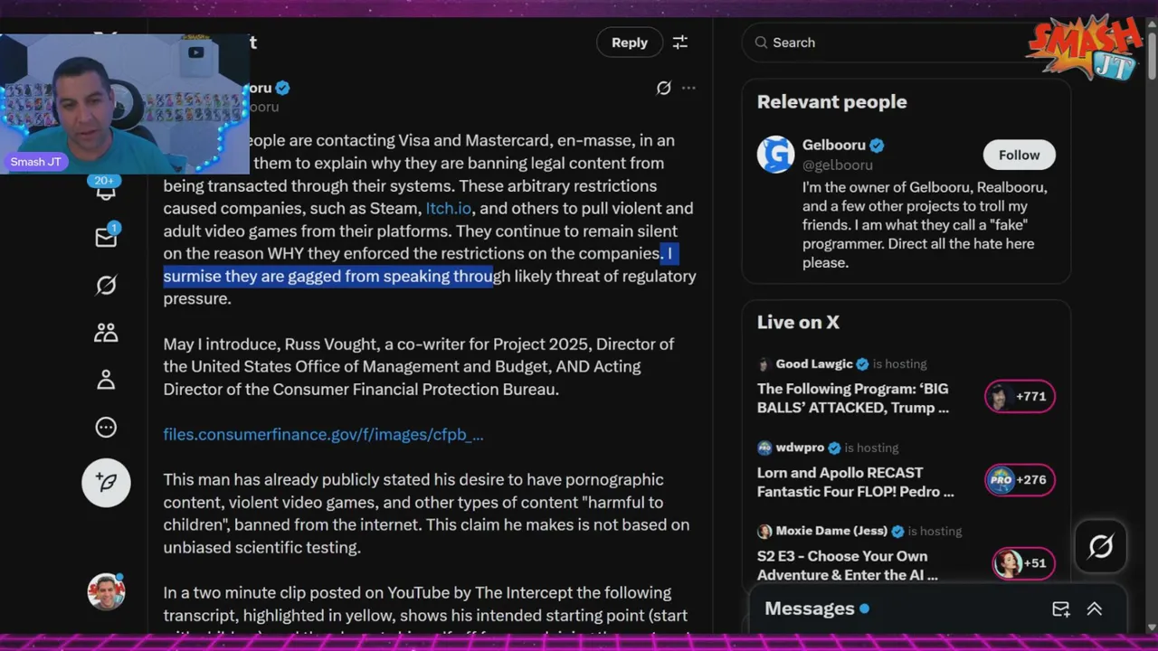
Task: Join the +771 listeners space
Action: 1020,396
